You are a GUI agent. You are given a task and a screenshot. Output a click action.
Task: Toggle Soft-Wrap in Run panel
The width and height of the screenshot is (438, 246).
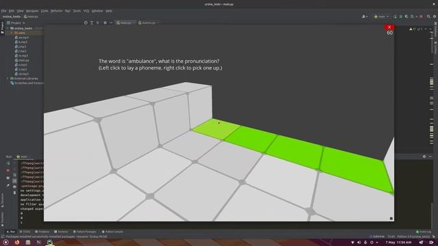[x=14, y=175]
